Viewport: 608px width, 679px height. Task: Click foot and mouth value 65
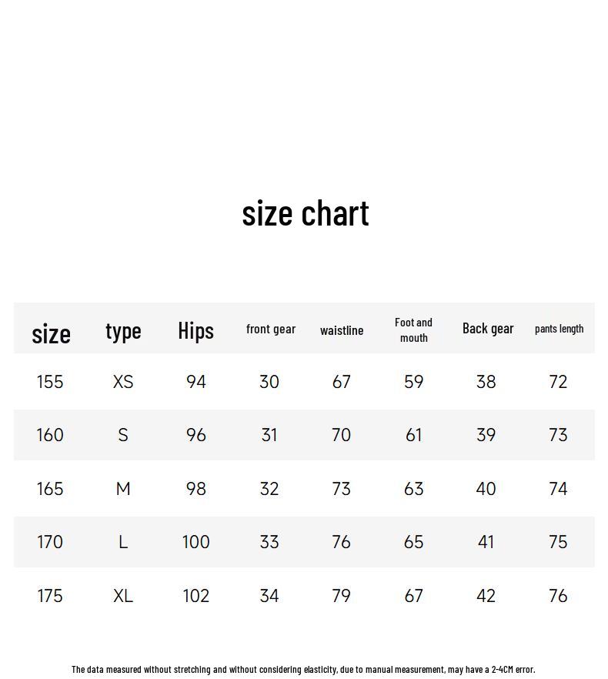[413, 542]
